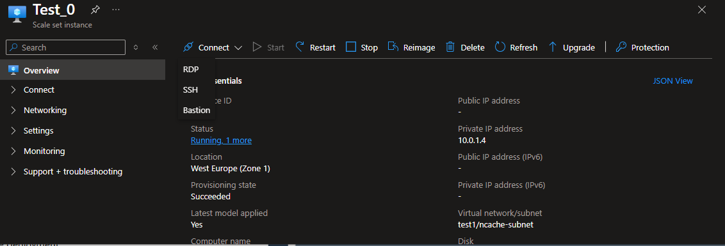The width and height of the screenshot is (725, 246).
Task: Click the 'Yes' latest model applied value
Action: [197, 225]
